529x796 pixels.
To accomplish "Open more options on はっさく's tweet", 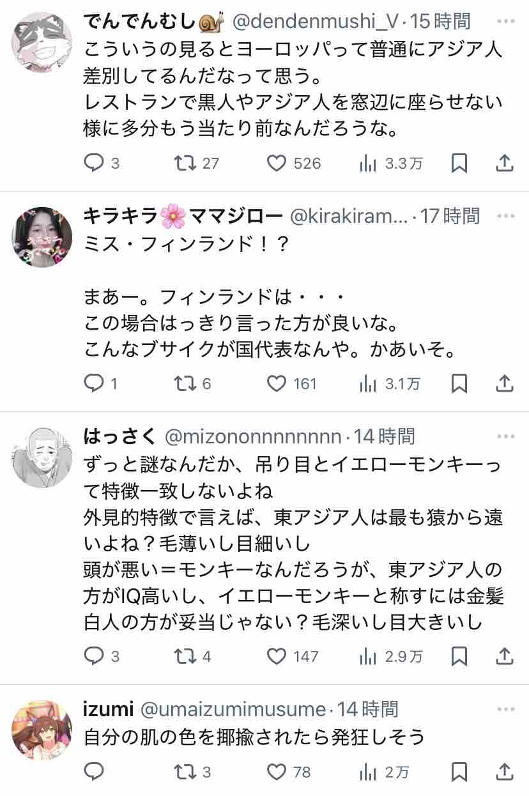I will [x=505, y=436].
